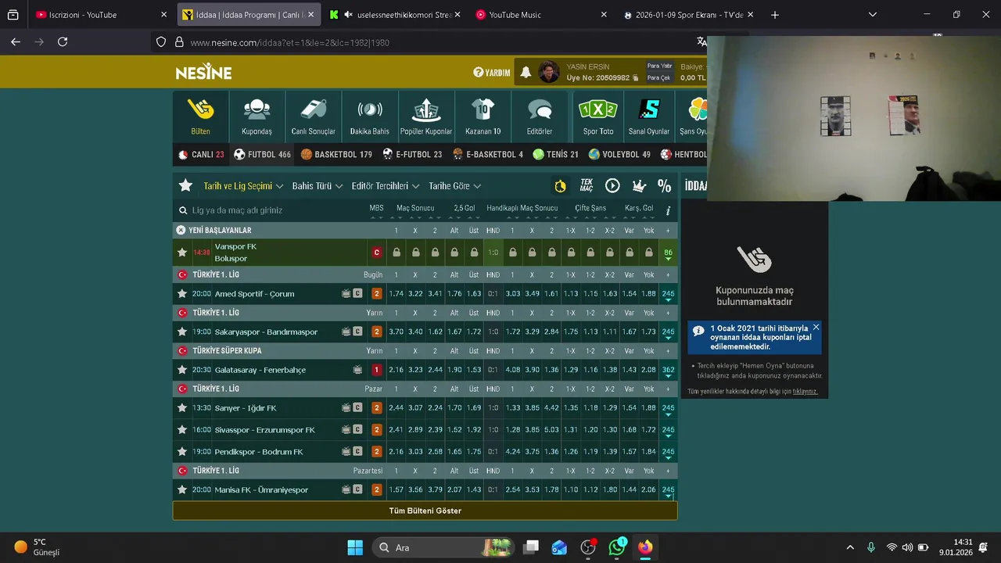Toggle favorite star for Vanspor FK - Boluspor

(x=182, y=253)
